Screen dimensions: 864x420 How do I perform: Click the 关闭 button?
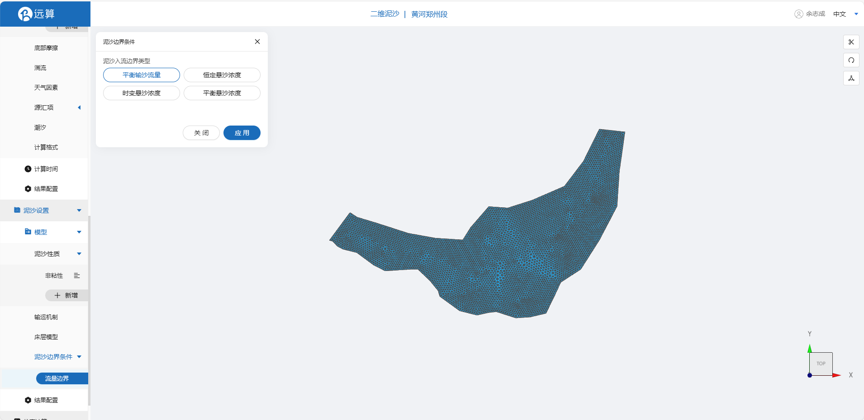pyautogui.click(x=201, y=133)
